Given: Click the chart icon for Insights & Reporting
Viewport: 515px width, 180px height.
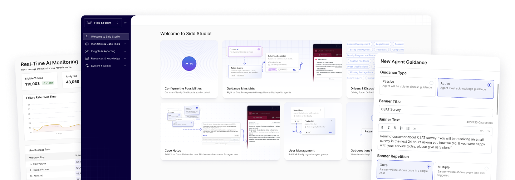Looking at the screenshot, I should [87, 51].
